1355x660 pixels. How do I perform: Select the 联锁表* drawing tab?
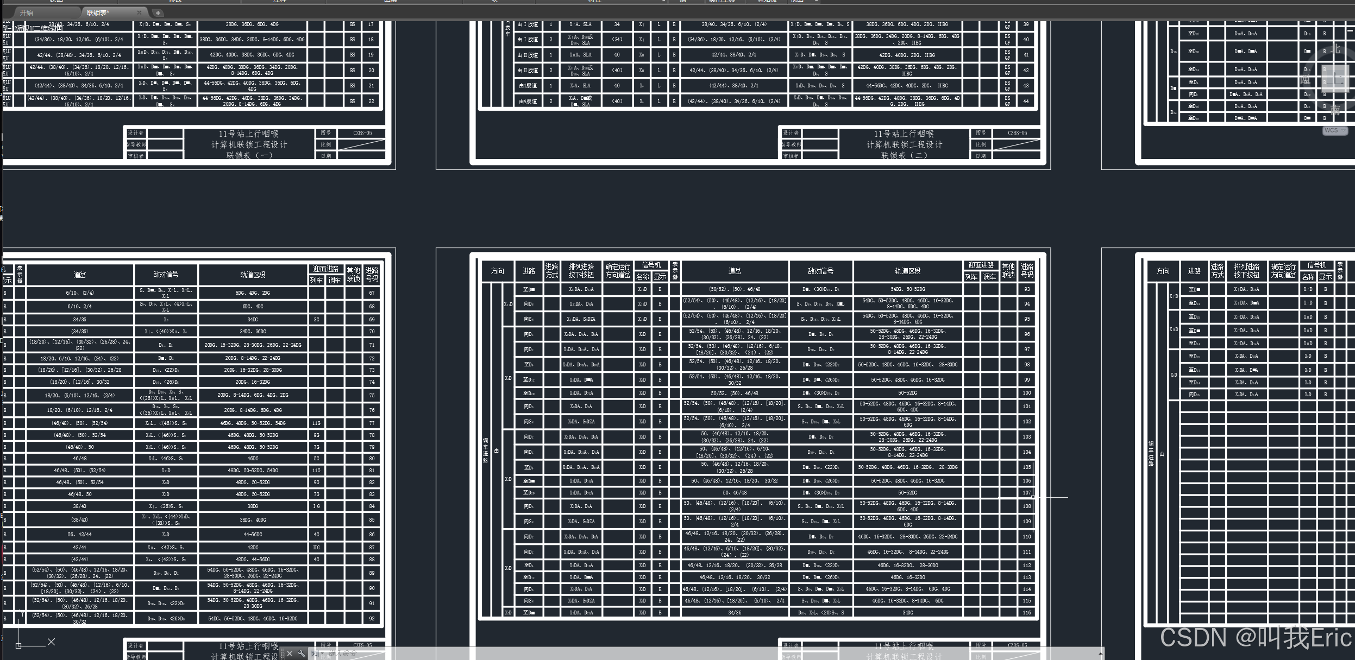pyautogui.click(x=98, y=12)
